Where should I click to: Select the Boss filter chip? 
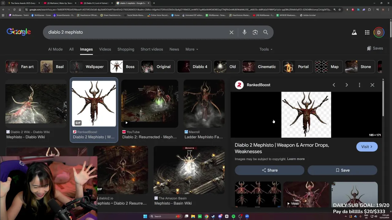click(124, 67)
